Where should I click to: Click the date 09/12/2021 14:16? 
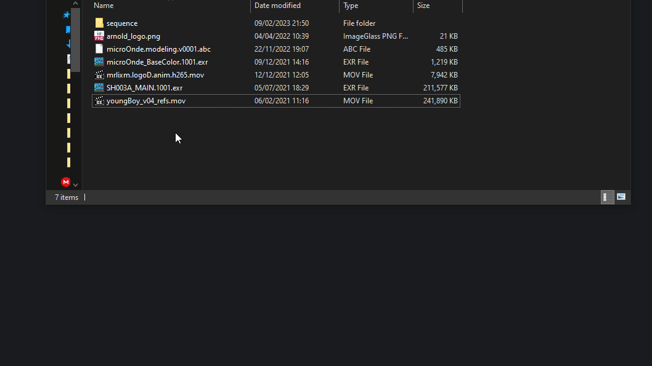click(x=282, y=62)
